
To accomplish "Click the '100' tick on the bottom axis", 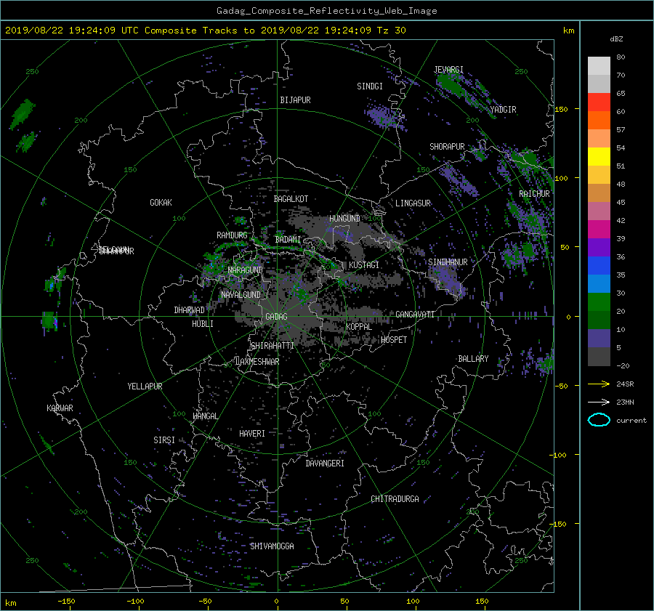I will coord(413,601).
